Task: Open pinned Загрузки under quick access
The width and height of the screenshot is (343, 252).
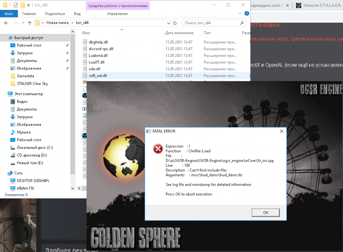Action: click(x=24, y=53)
